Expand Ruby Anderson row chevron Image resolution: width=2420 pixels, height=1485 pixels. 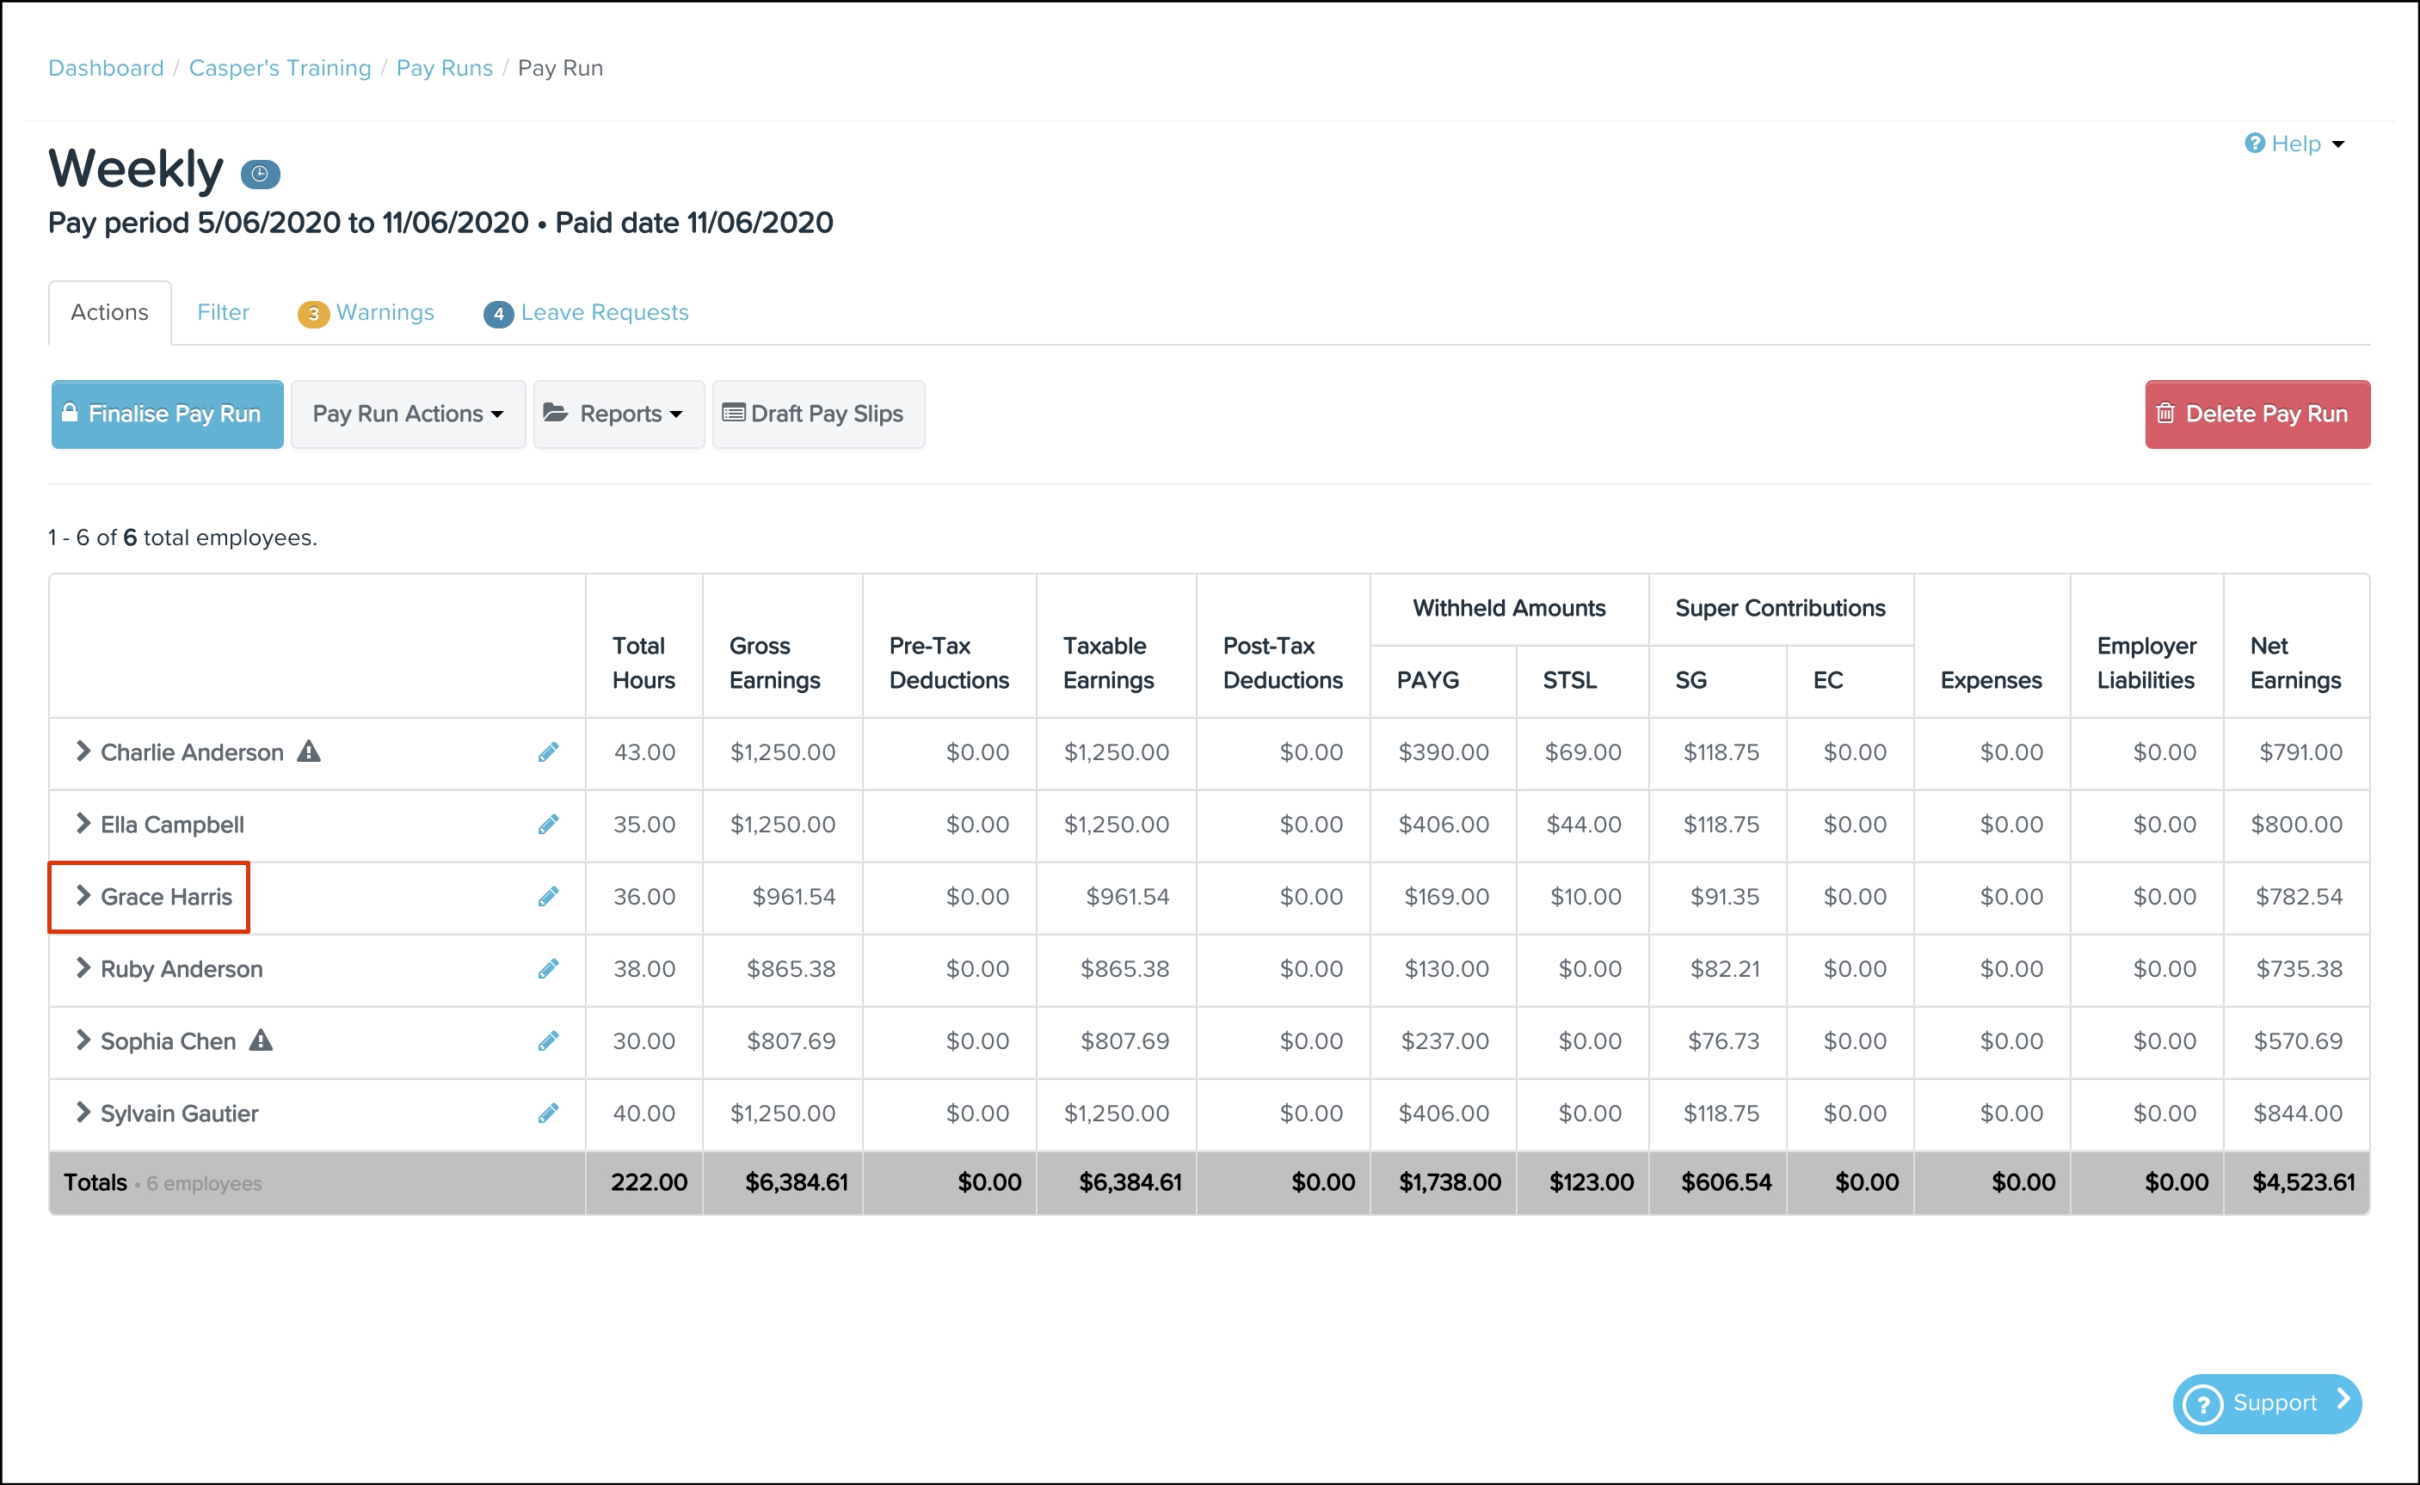[83, 968]
